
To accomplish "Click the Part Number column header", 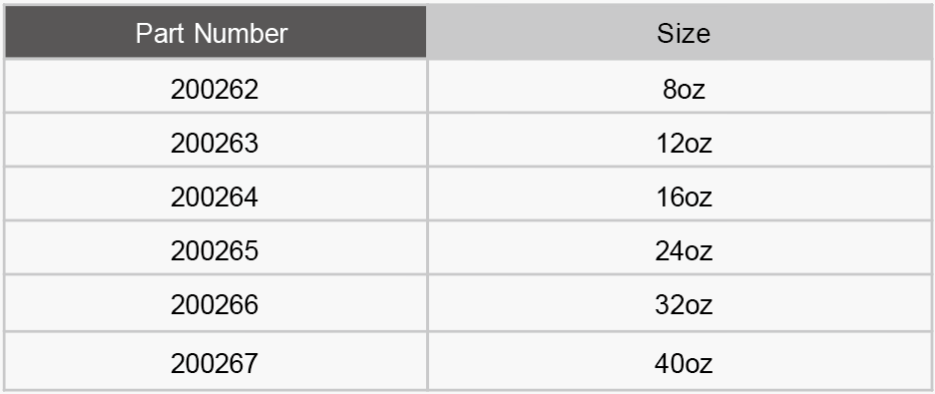I will (216, 32).
